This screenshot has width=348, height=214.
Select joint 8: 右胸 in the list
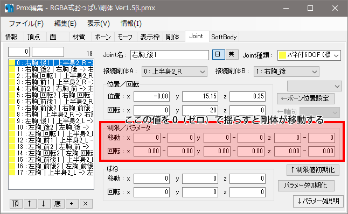point(51,115)
